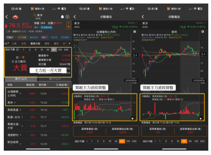
Task: Select 240 days in left screen 統計天數
Action: coord(66,50)
